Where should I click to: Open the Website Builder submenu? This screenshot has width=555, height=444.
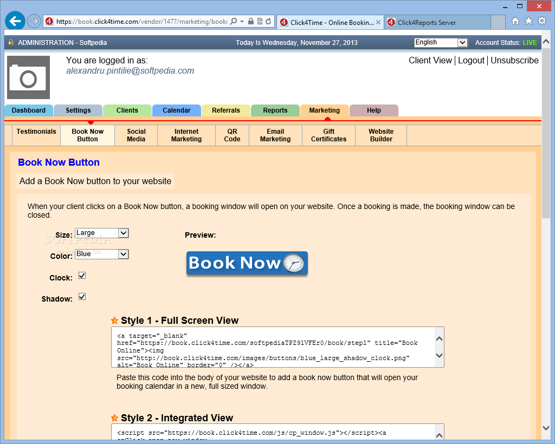tap(381, 135)
